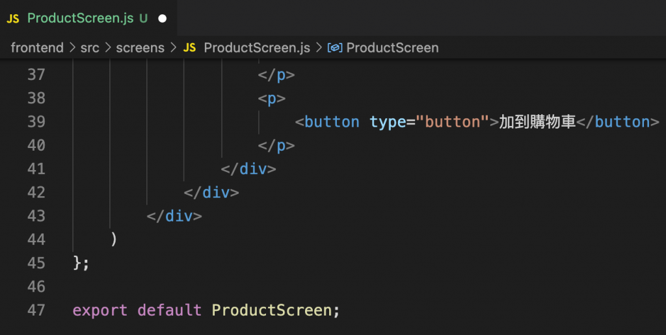The height and width of the screenshot is (335, 666).
Task: Open the screens breadcrumb dropdown
Action: click(142, 48)
